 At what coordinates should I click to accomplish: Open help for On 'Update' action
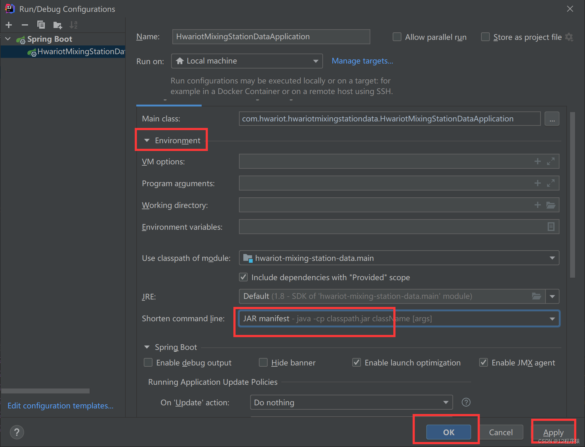[x=466, y=402]
